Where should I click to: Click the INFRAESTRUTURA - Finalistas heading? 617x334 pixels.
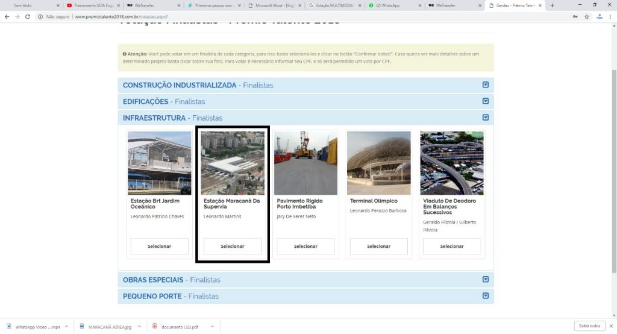click(172, 118)
